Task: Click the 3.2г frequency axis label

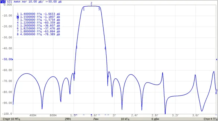Action: (175, 115)
